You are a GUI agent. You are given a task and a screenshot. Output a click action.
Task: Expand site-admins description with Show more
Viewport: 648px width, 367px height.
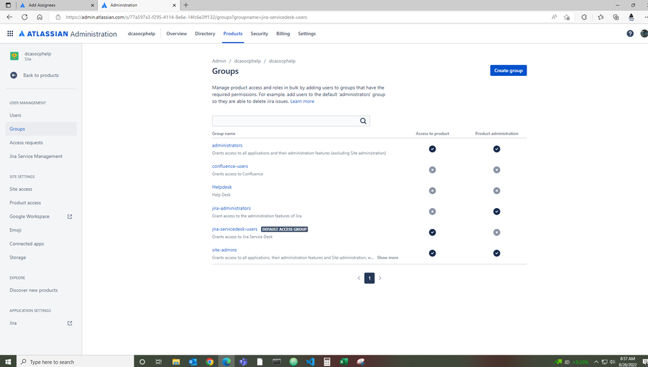(x=388, y=257)
